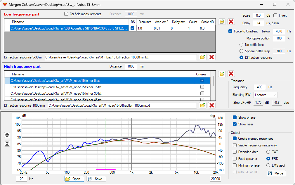Click the vertical compress chart icon
Screen dimensions: 295x185
click(7, 144)
